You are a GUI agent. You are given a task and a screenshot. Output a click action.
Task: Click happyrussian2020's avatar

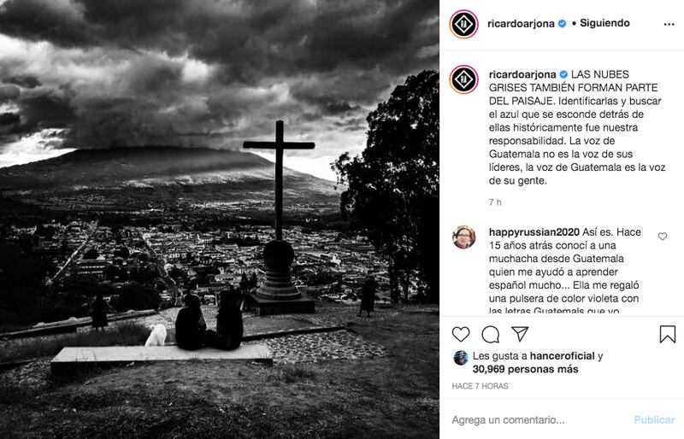pos(463,237)
